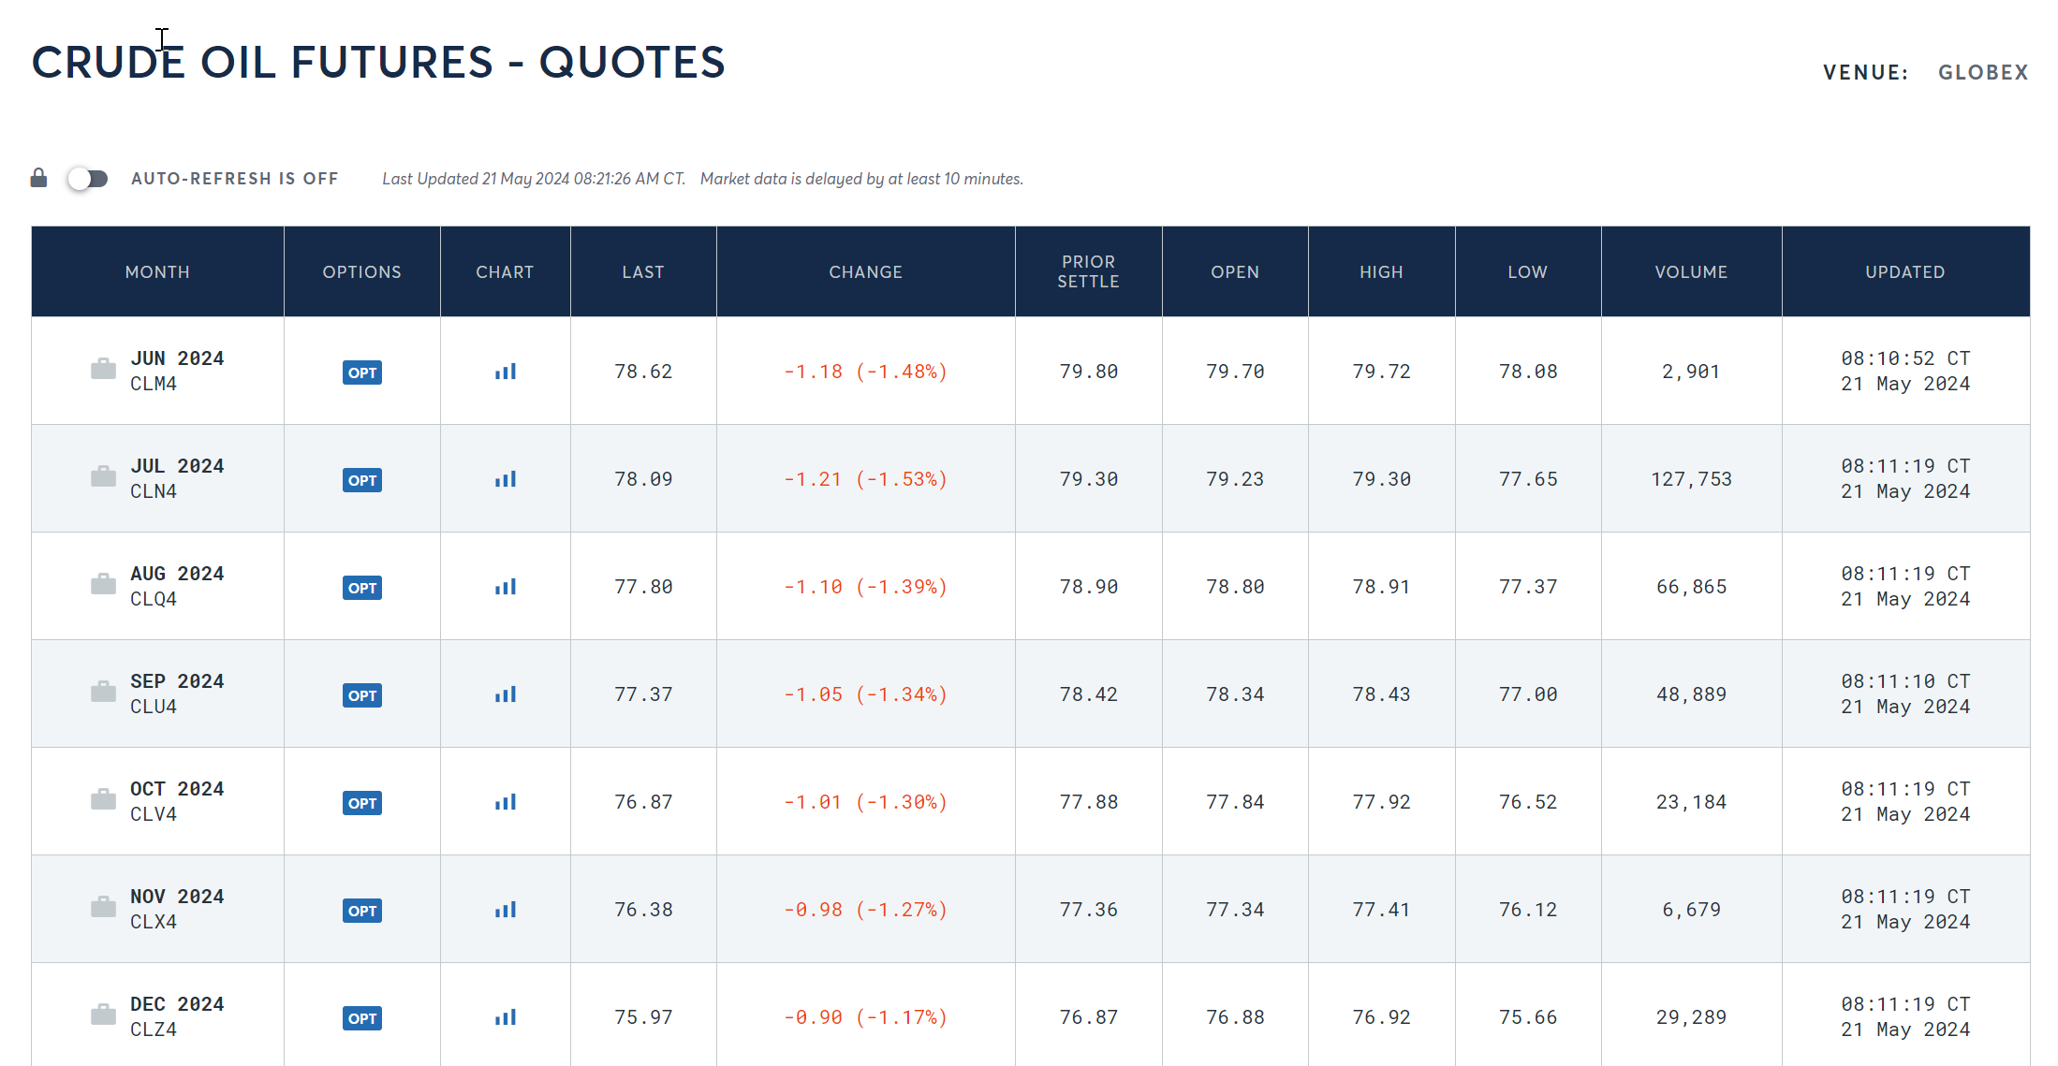Click the briefcase icon for JUL 2024
This screenshot has height=1066, width=2058.
[x=103, y=476]
